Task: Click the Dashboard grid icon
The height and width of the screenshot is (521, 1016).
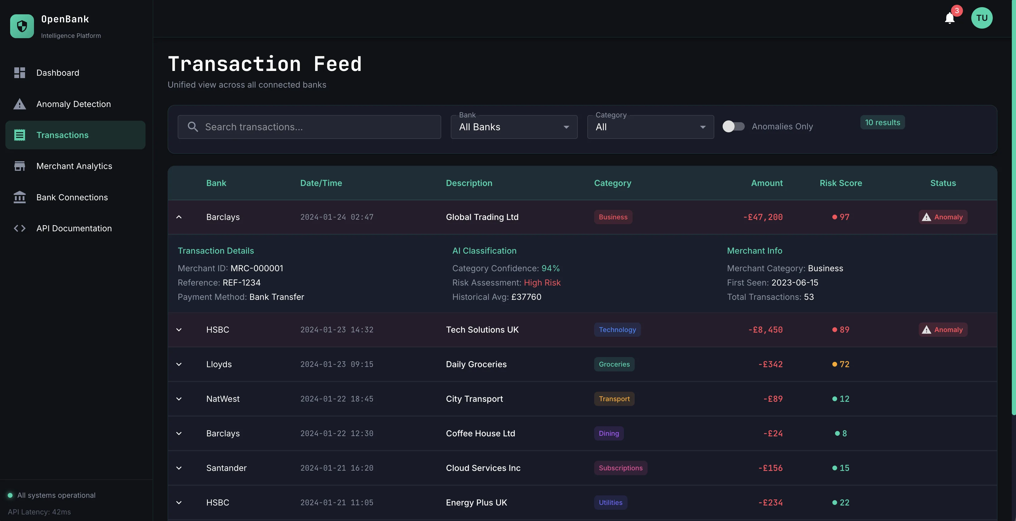Action: tap(20, 72)
